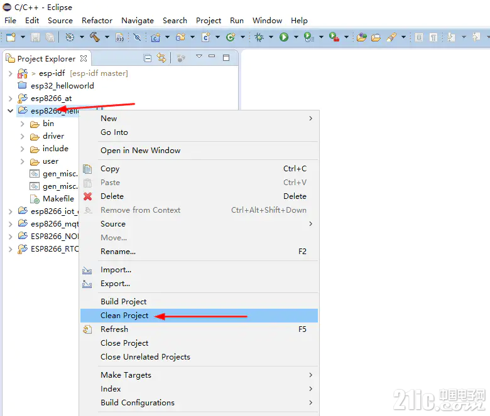Expand the esp-idf project node
Screen dimensions: 490x416
(x=10, y=73)
